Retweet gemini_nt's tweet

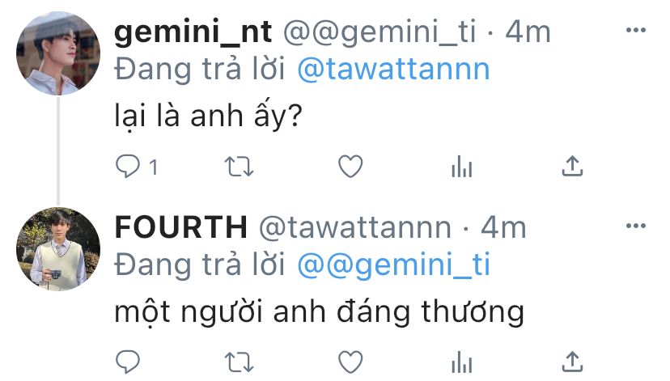coord(240,167)
